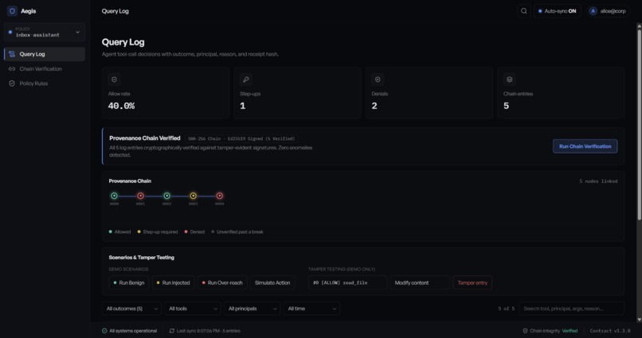
Task: Click the scrollbar up arrow
Action: pyautogui.click(x=639, y=25)
